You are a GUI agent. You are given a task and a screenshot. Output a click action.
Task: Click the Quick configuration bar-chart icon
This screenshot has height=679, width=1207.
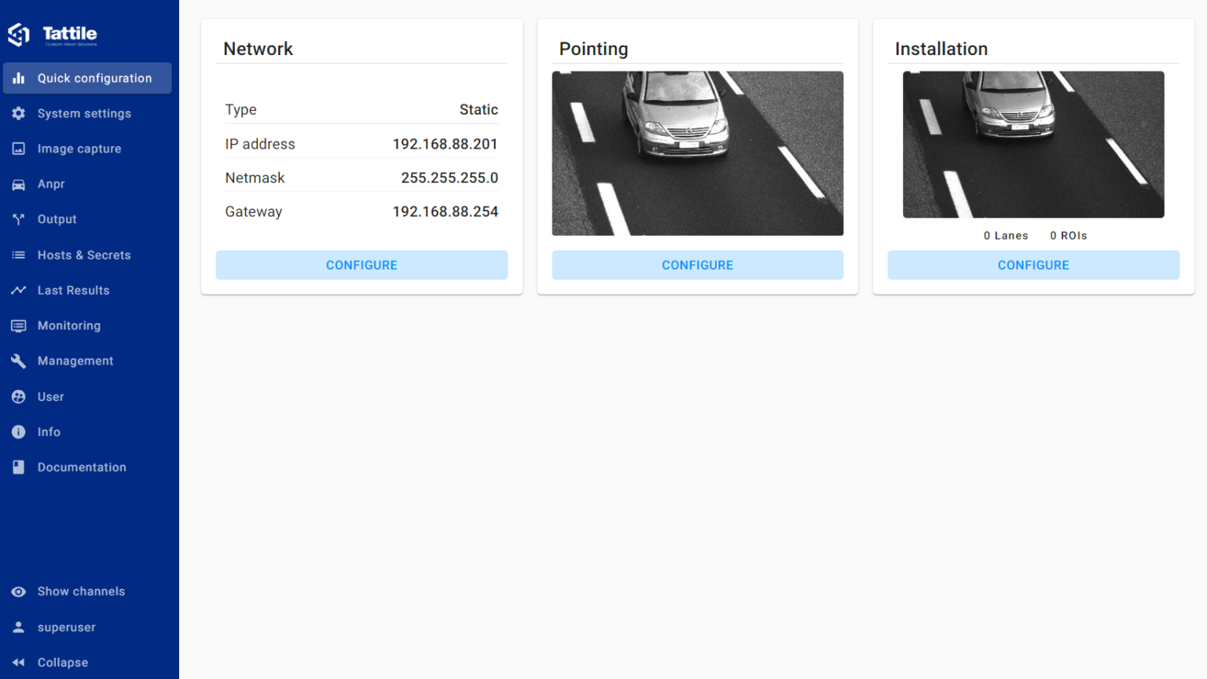point(19,78)
